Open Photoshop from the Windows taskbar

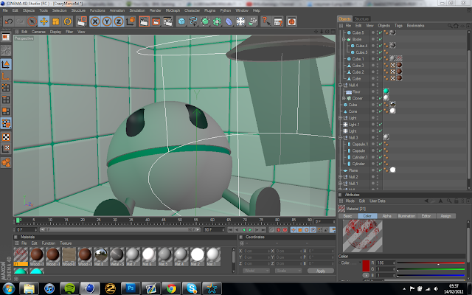131,288
